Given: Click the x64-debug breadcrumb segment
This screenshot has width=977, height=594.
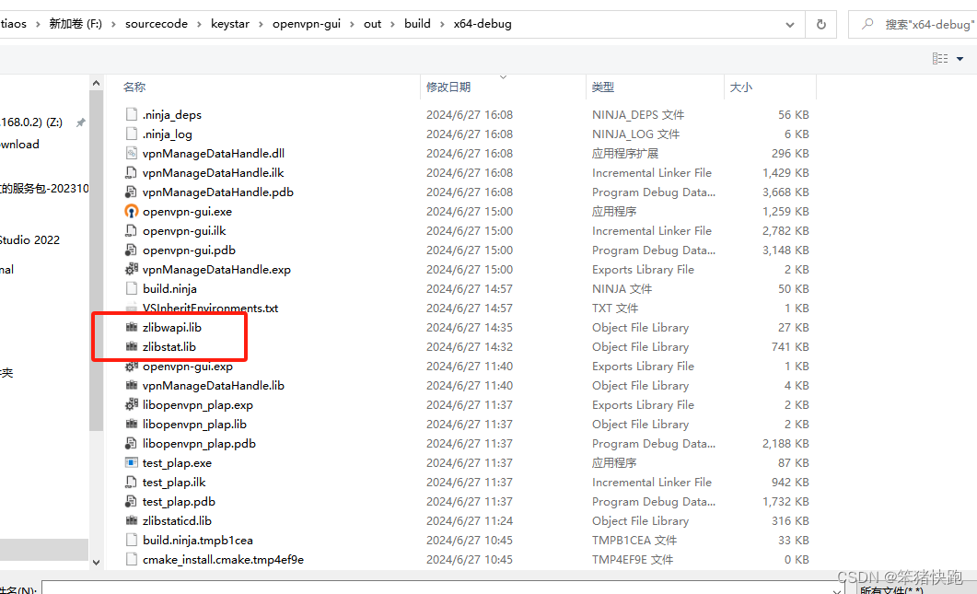Looking at the screenshot, I should (x=483, y=23).
